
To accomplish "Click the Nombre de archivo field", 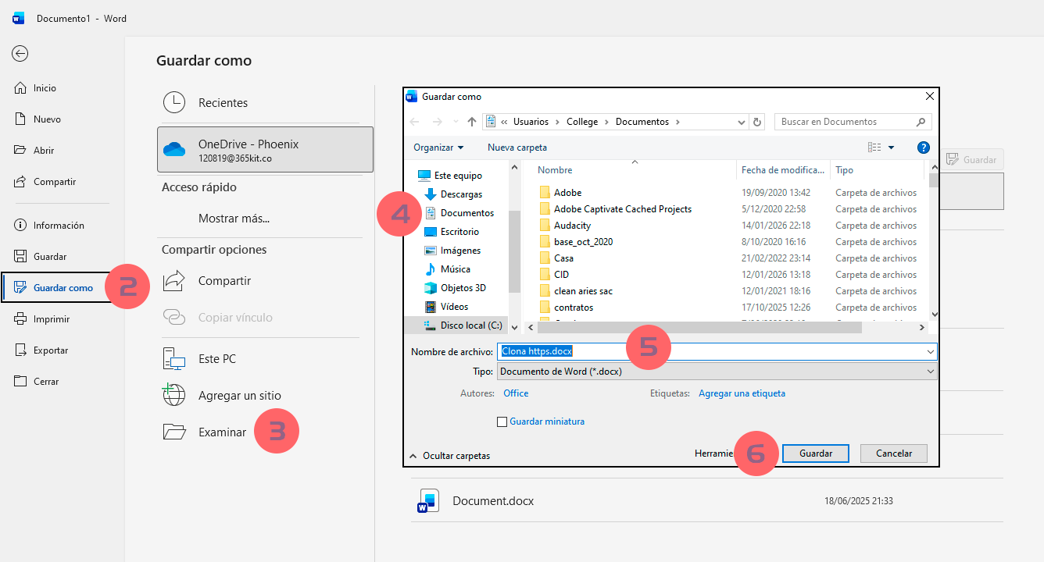I will coord(717,351).
